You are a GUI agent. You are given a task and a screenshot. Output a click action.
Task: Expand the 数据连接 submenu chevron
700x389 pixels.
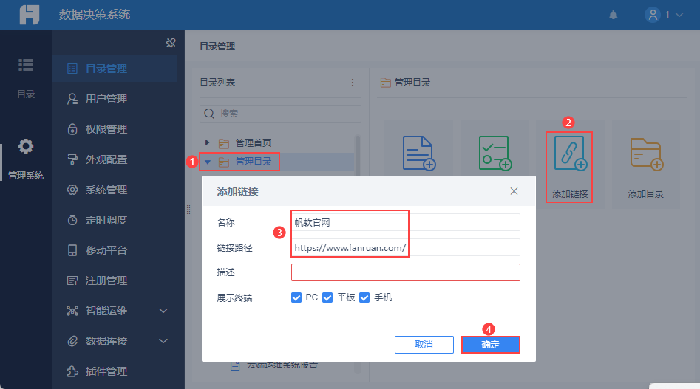coord(163,341)
